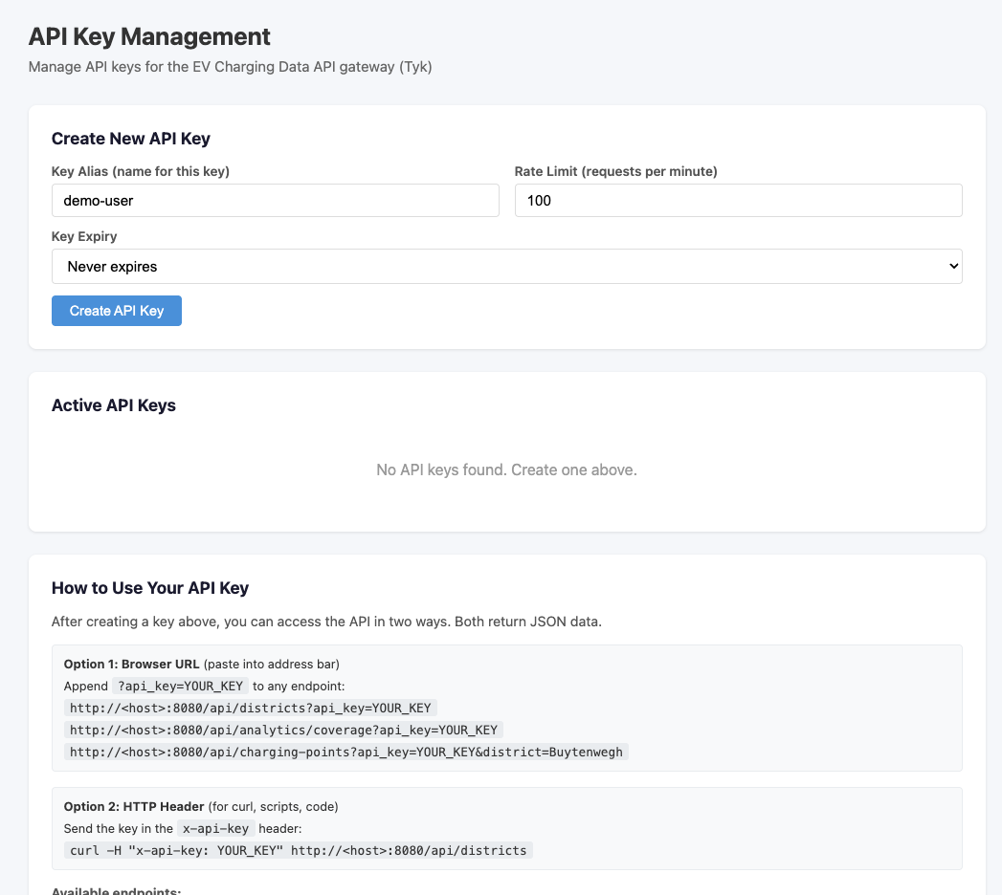Click the How to Use Your API Key heading
Image resolution: width=1002 pixels, height=895 pixels.
(149, 588)
